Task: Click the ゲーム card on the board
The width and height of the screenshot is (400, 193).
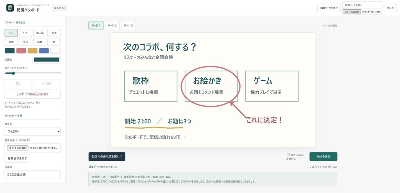Action: pyautogui.click(x=272, y=86)
